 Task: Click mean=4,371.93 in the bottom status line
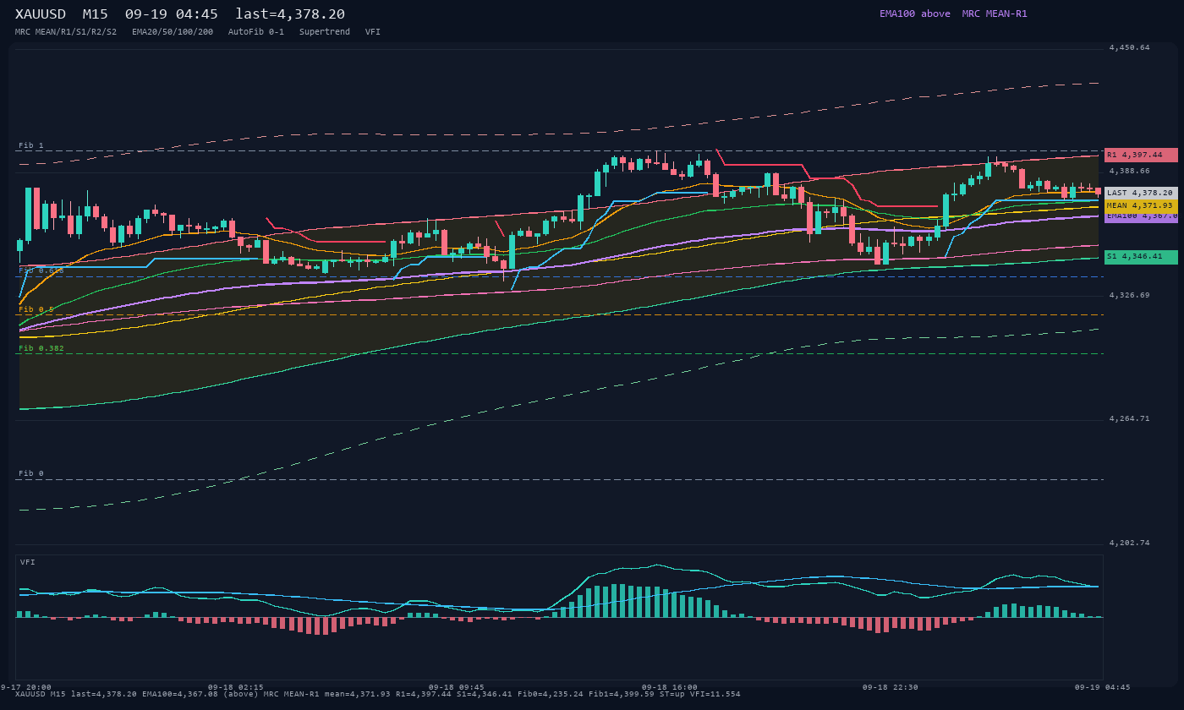(x=358, y=694)
